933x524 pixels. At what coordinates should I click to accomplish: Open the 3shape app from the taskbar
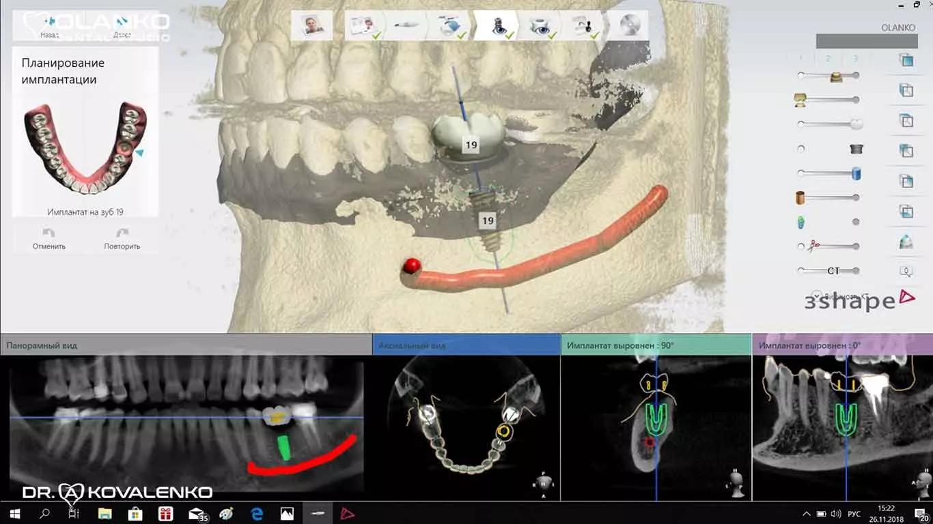(x=348, y=512)
